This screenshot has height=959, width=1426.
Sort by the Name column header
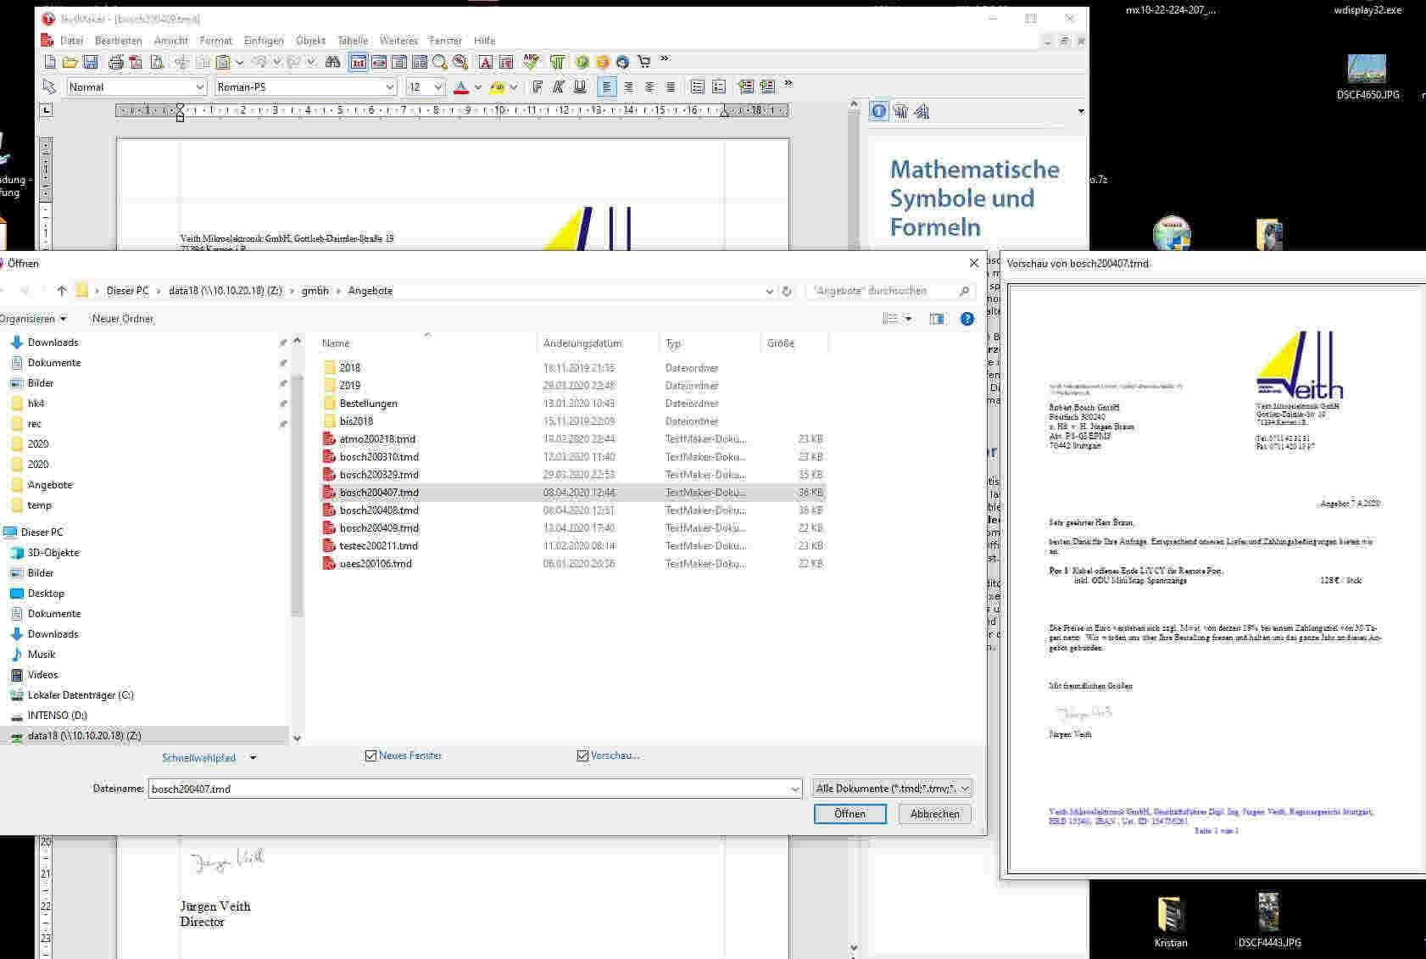pos(428,343)
